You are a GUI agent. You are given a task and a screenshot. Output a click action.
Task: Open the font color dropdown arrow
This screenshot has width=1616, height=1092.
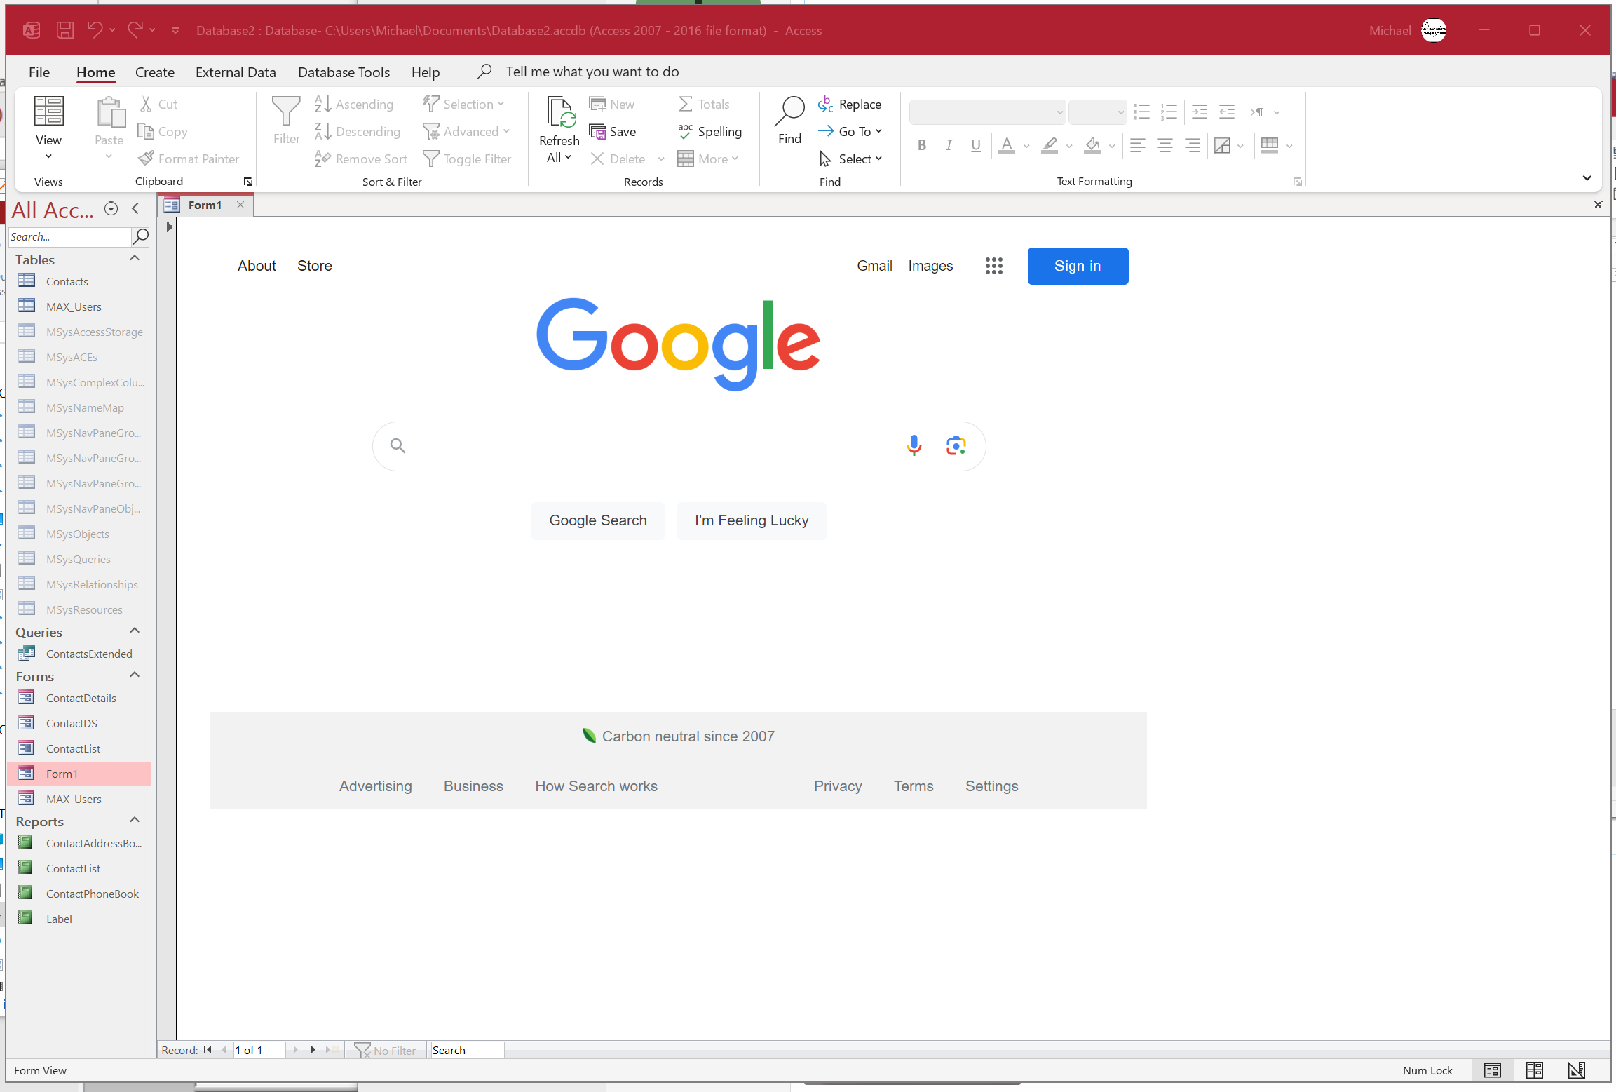1026,146
